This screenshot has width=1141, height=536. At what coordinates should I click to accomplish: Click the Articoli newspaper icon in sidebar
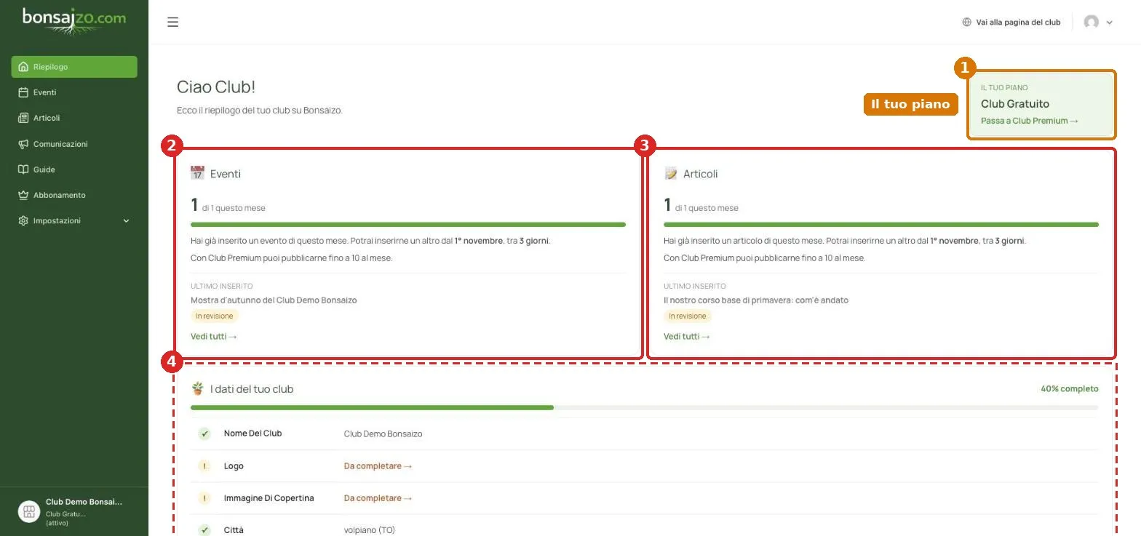click(23, 118)
